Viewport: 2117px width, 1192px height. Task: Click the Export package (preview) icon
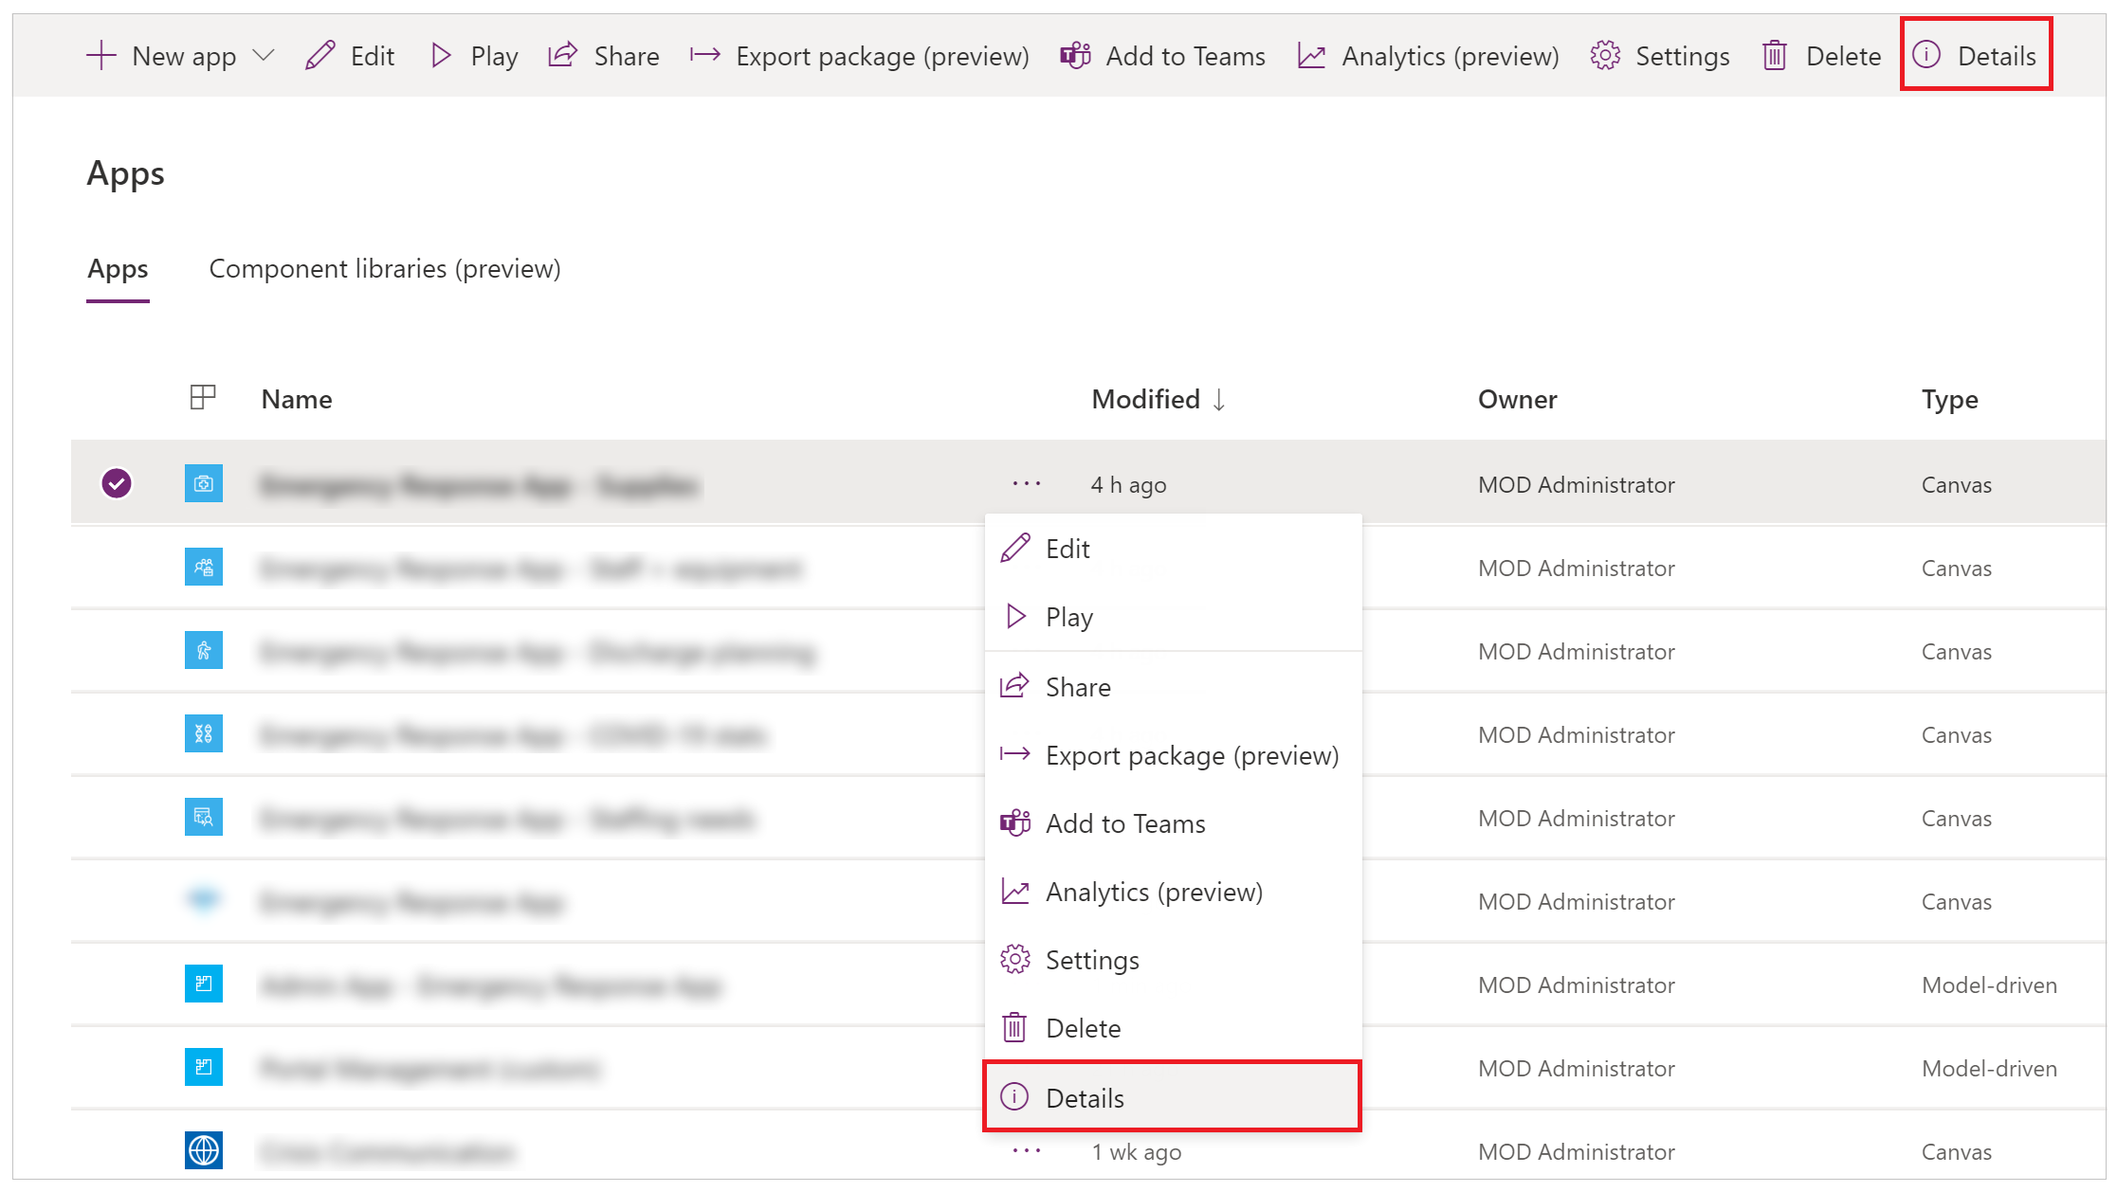[x=1014, y=754]
